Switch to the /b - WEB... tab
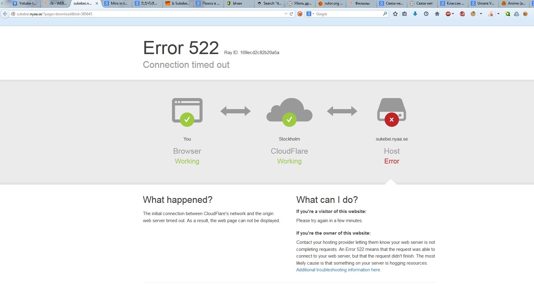 pos(55,3)
